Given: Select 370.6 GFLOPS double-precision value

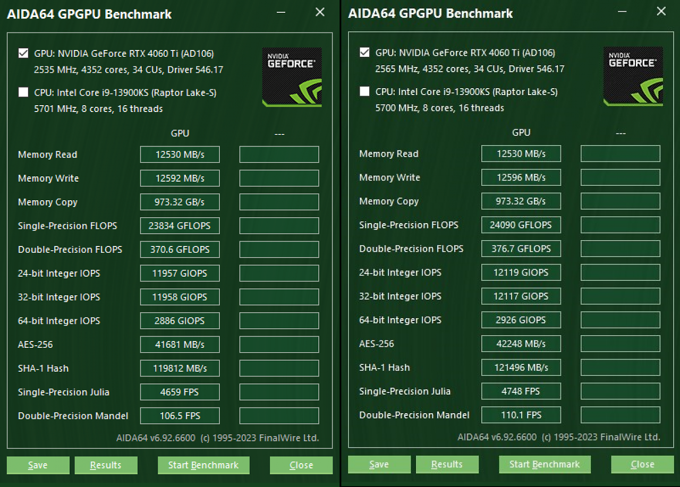Looking at the screenshot, I should [x=180, y=250].
